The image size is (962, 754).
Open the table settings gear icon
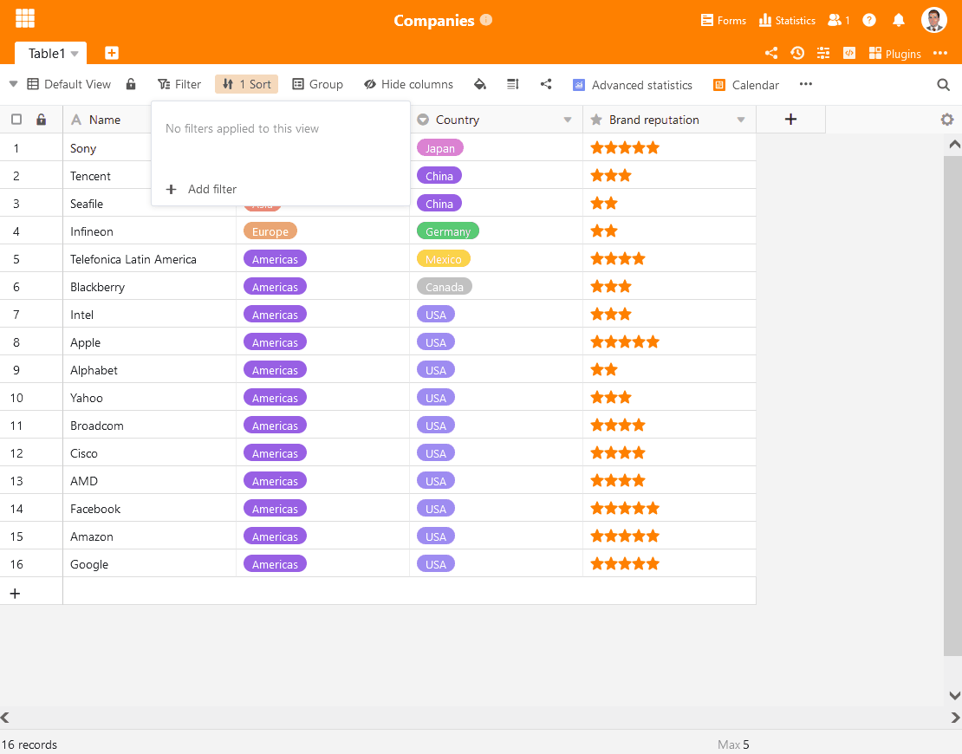tap(947, 120)
